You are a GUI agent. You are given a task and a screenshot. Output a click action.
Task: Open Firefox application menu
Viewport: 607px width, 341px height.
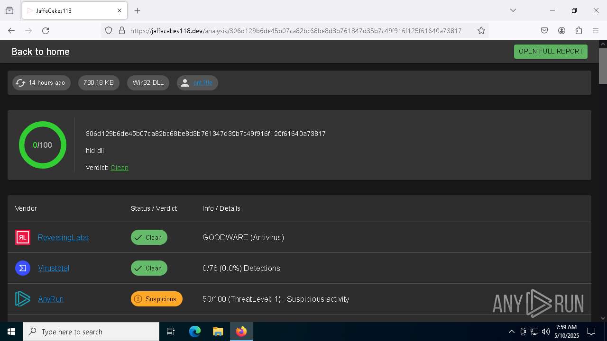pyautogui.click(x=596, y=30)
